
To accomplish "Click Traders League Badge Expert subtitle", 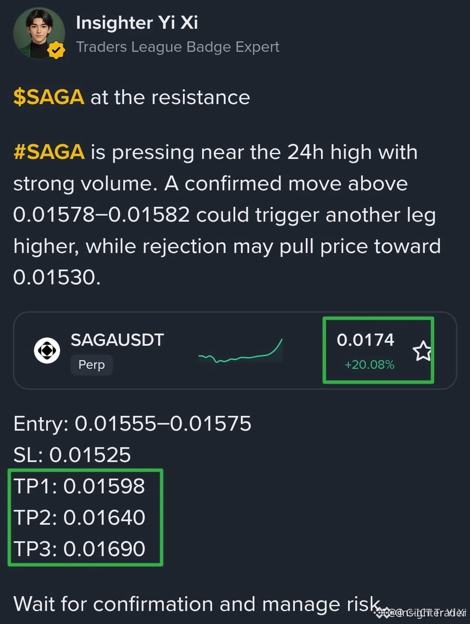I will pyautogui.click(x=178, y=47).
